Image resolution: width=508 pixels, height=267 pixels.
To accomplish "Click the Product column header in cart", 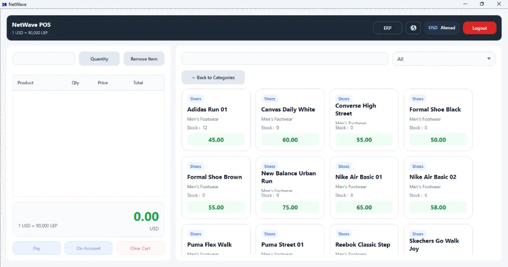I will (25, 83).
